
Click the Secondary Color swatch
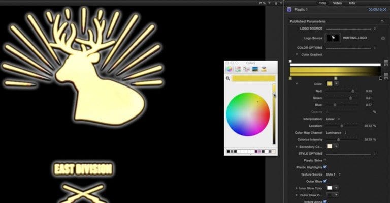point(330,146)
